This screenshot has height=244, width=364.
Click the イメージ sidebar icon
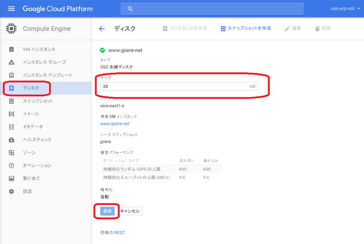(x=11, y=114)
